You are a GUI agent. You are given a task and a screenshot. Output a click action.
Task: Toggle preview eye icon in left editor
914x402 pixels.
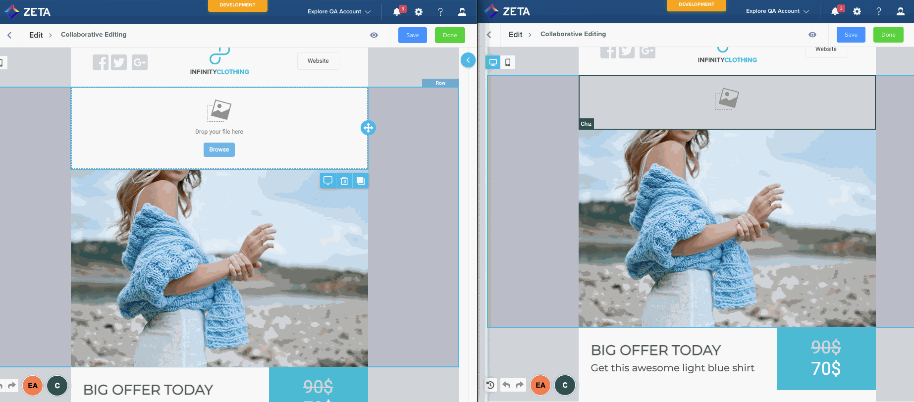pos(374,35)
